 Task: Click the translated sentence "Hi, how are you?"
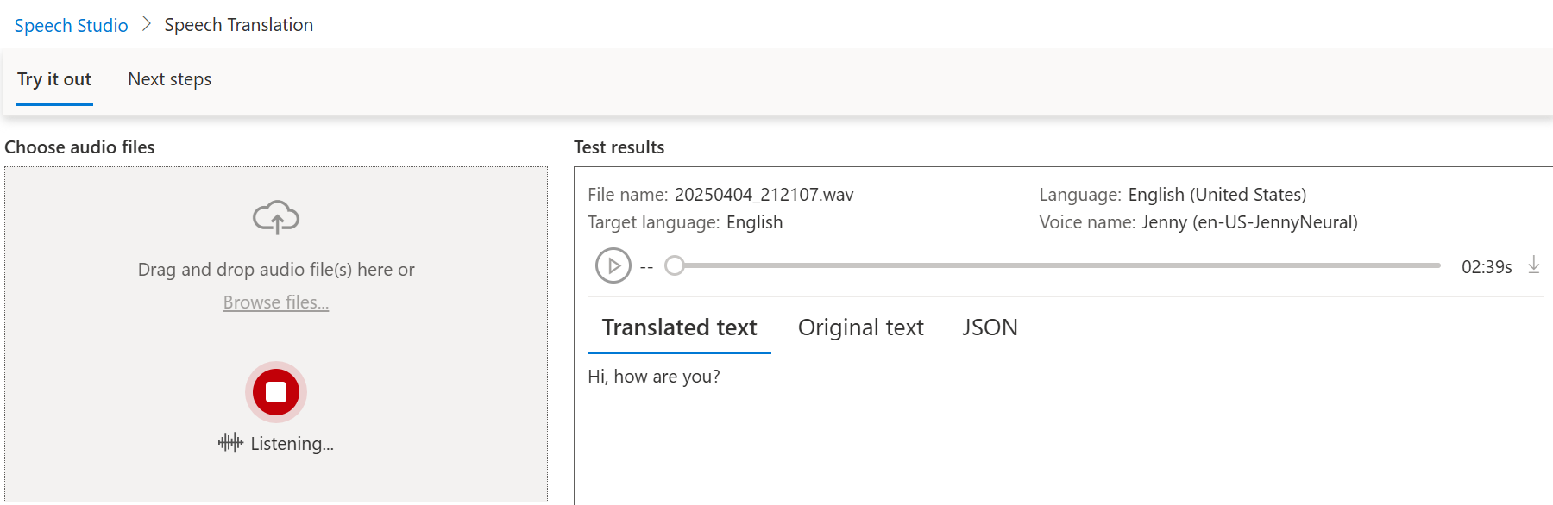[653, 377]
